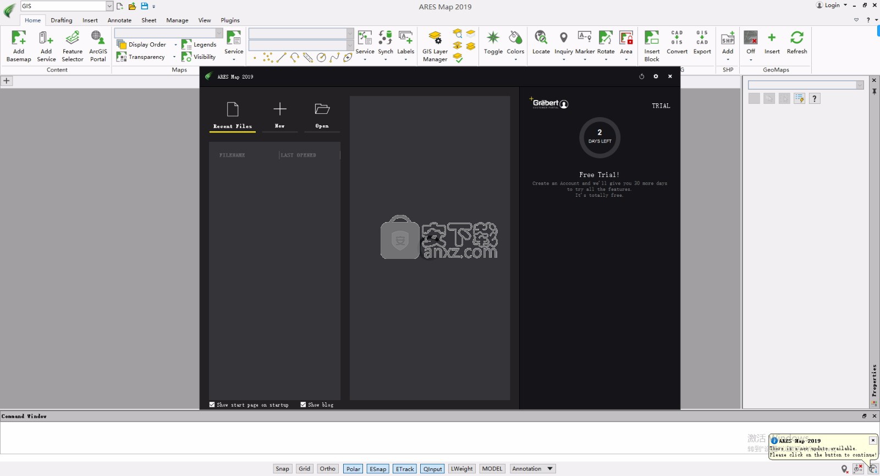880x476 pixels.
Task: Open the GIS workspace dropdown
Action: point(109,6)
